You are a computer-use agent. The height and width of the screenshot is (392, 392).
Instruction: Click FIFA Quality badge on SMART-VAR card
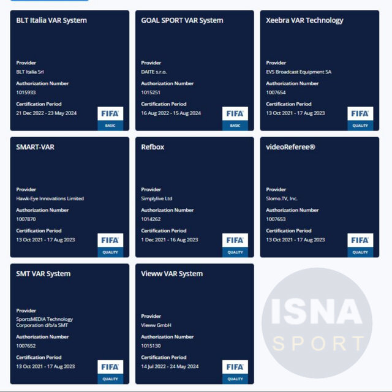click(110, 245)
